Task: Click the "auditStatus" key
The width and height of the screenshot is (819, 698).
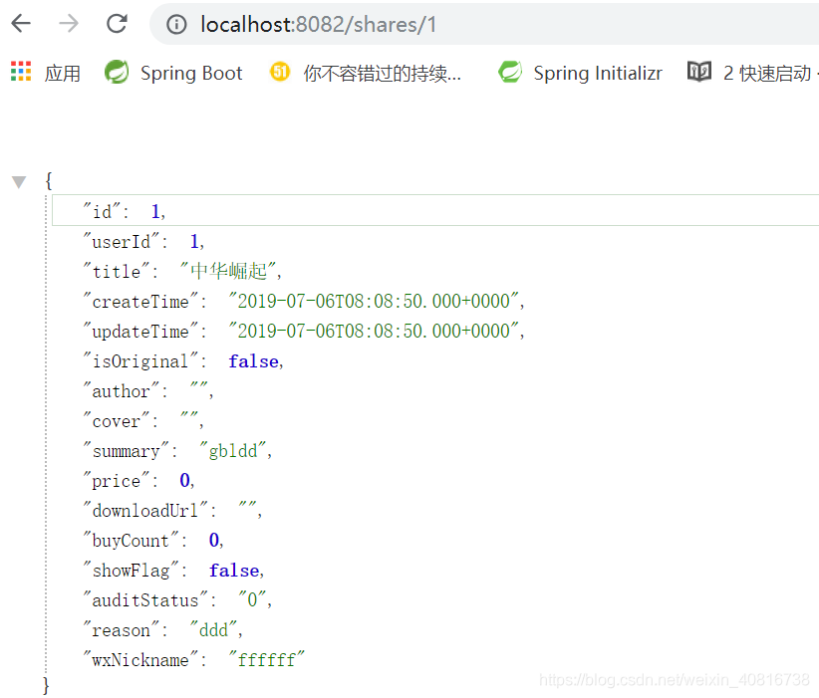Action: (145, 600)
